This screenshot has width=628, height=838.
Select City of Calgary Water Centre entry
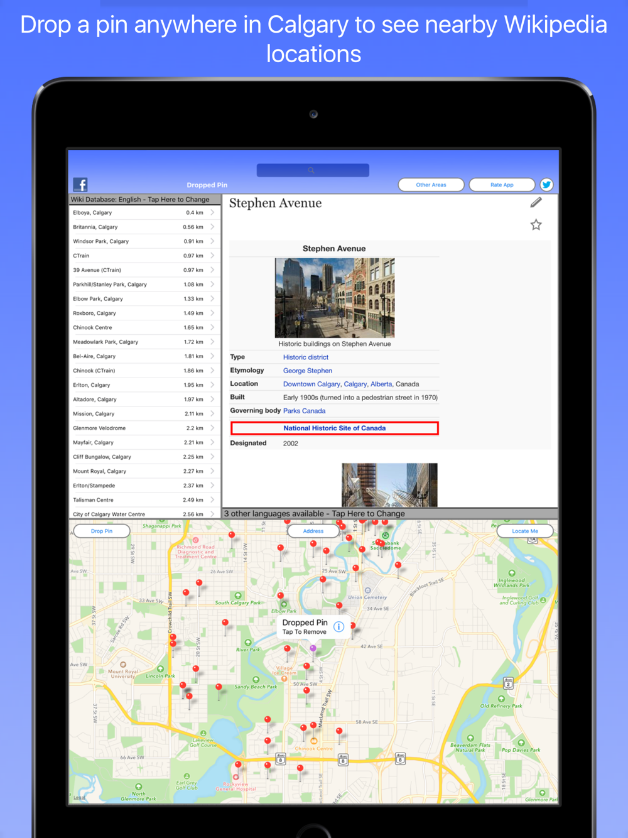[x=144, y=514]
